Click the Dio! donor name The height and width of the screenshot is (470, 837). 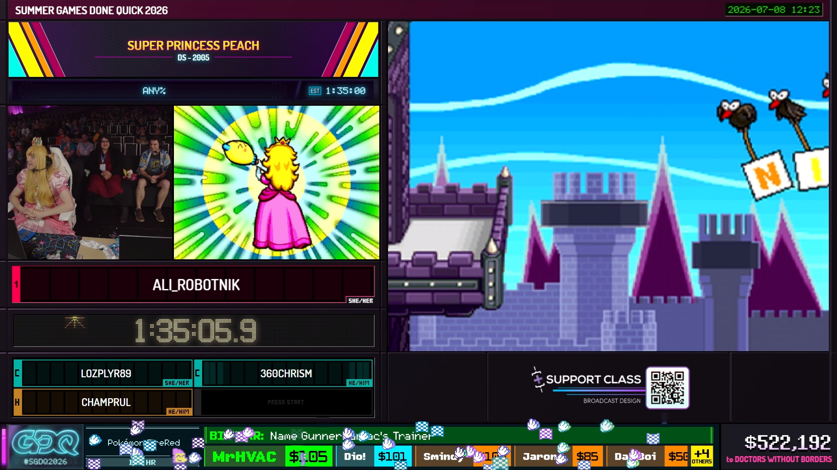[355, 457]
